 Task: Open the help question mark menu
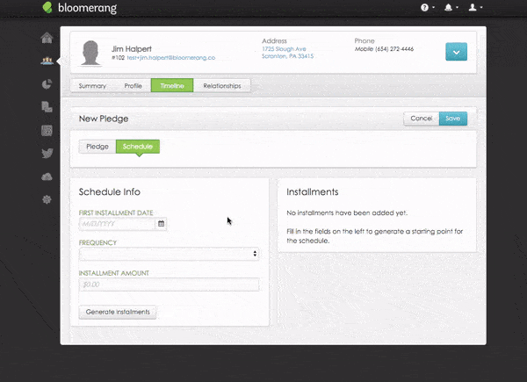(427, 8)
